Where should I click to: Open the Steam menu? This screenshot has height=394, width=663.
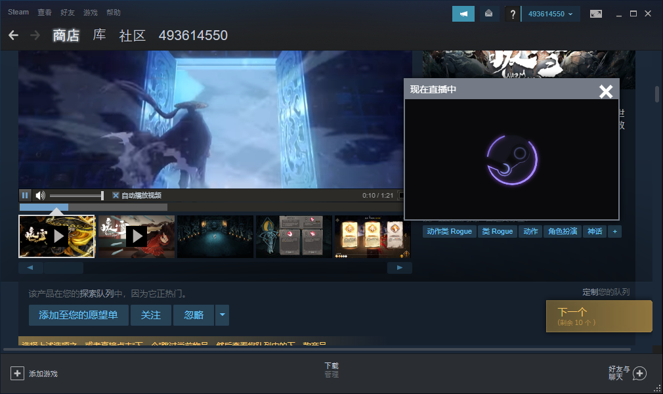pyautogui.click(x=18, y=12)
